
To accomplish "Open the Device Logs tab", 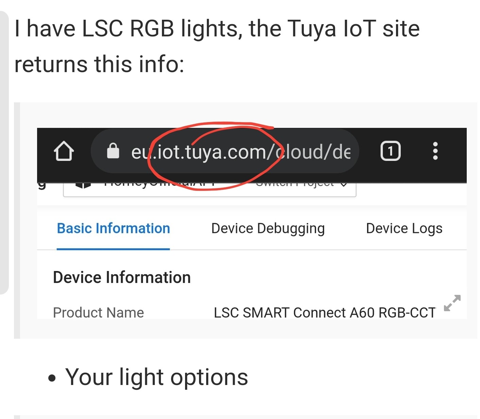I will pos(404,229).
